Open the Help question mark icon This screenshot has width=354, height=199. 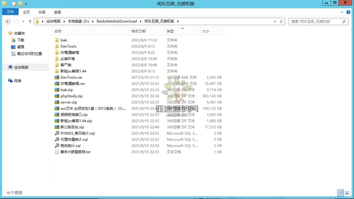[x=348, y=12]
